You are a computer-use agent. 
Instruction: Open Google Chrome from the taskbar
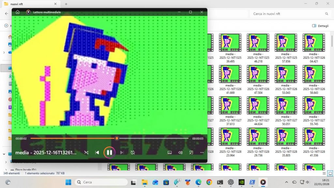click(x=209, y=182)
